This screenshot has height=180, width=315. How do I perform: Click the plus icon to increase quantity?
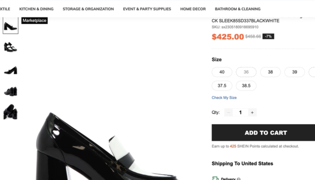point(252,112)
